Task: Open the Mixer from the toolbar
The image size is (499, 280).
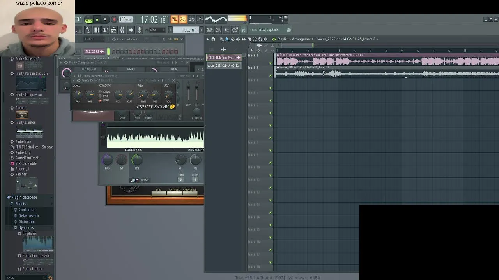Action: [x=122, y=30]
